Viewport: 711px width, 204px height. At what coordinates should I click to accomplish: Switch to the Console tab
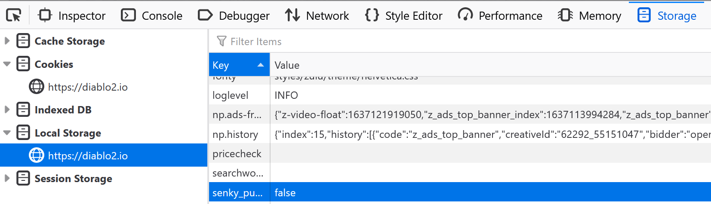click(152, 16)
